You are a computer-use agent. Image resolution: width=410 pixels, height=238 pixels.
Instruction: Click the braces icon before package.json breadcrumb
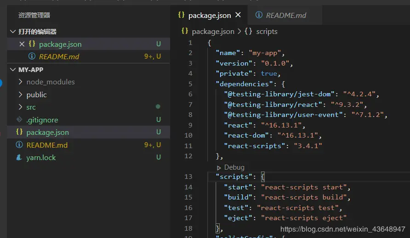tap(185, 31)
